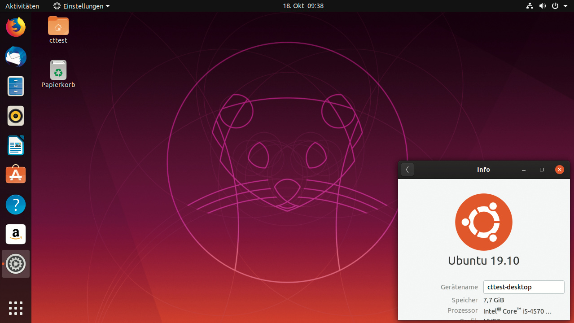Click the Settings gear dock icon
The width and height of the screenshot is (574, 323).
click(x=16, y=264)
